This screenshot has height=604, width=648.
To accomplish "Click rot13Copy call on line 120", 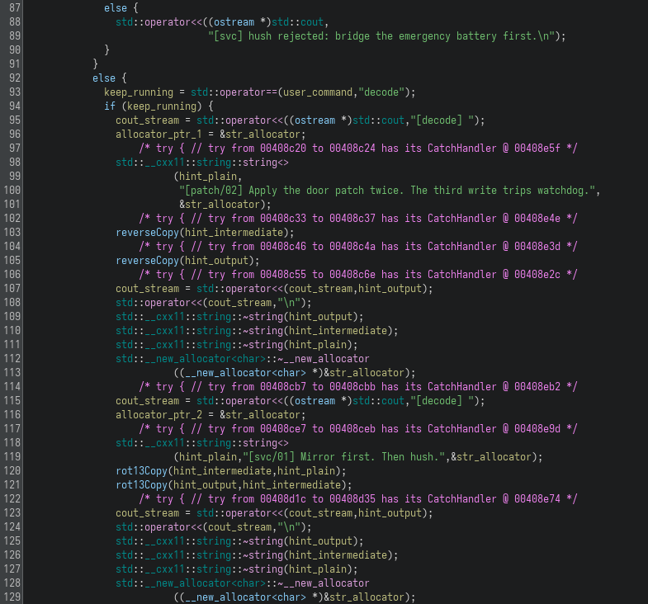I will (141, 470).
